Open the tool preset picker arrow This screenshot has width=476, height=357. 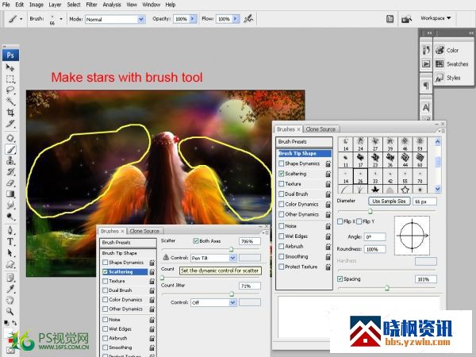pos(21,19)
